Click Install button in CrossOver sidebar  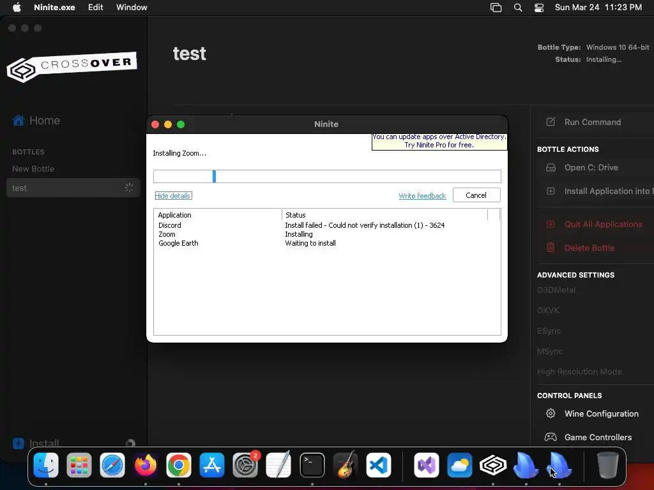(x=36, y=443)
